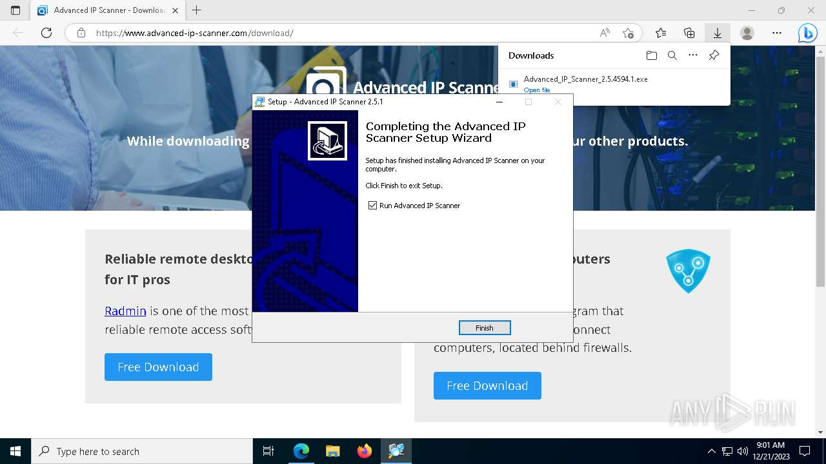Image resolution: width=826 pixels, height=464 pixels.
Task: Click Advanced_IP_Scanner_2.5.4594.1.exe file name
Action: point(585,79)
